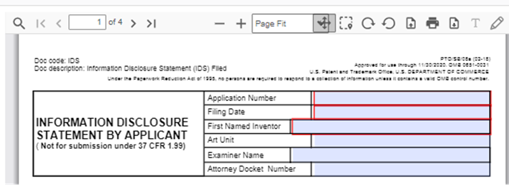Jump to the first page

tap(41, 23)
